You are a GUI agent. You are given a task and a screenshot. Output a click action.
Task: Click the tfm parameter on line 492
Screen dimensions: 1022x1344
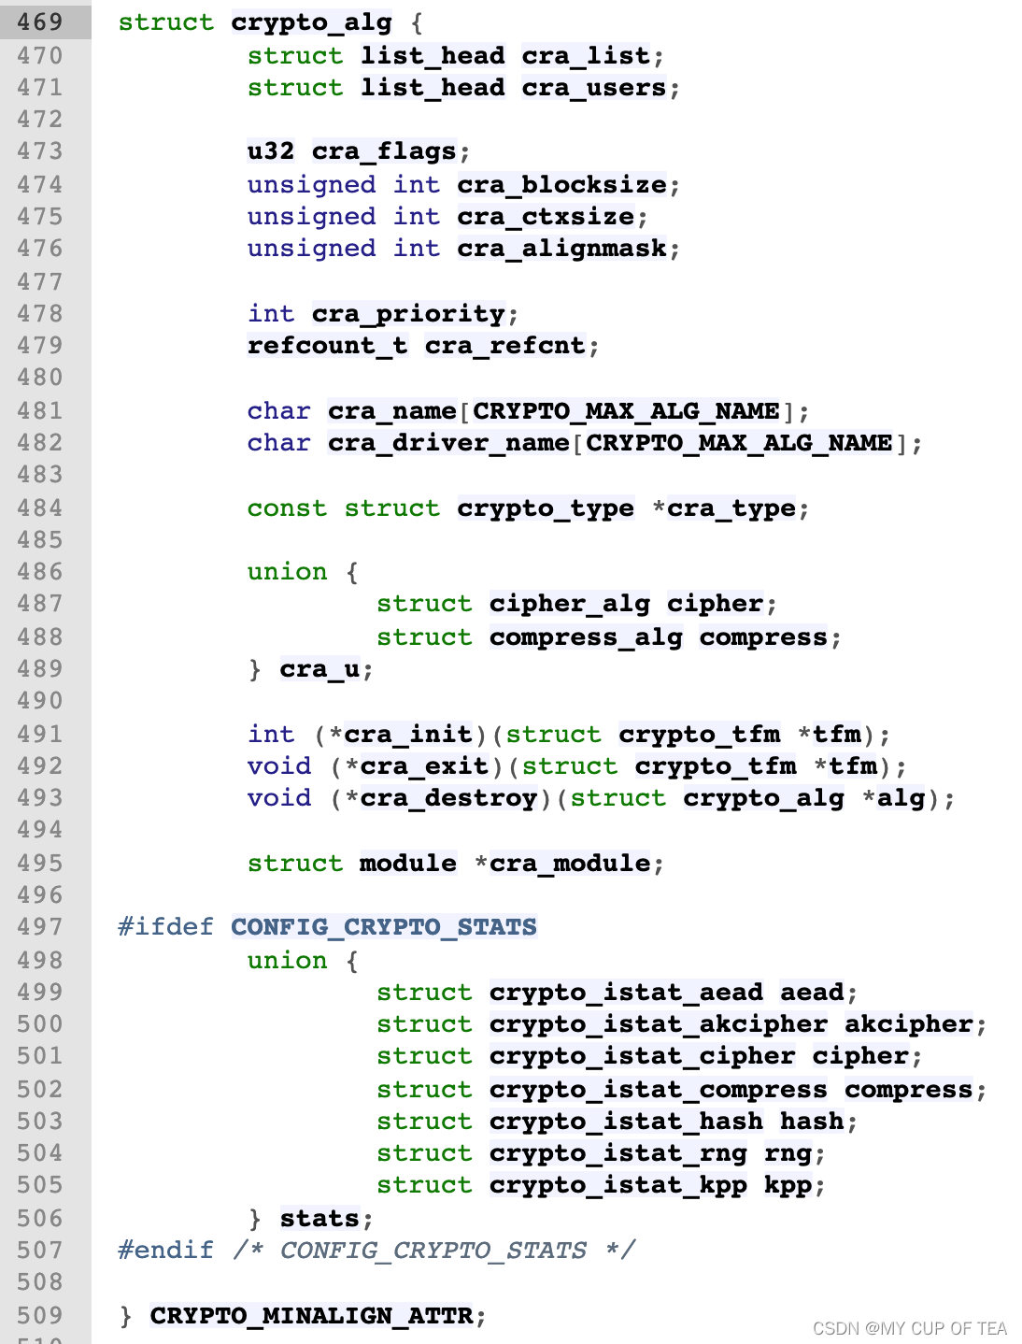tap(853, 766)
